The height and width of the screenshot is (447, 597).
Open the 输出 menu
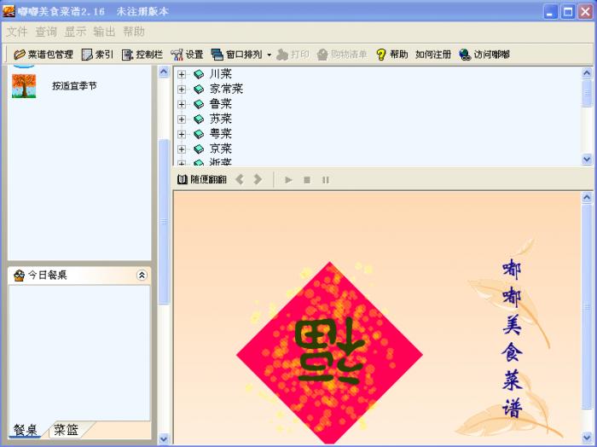(x=104, y=32)
